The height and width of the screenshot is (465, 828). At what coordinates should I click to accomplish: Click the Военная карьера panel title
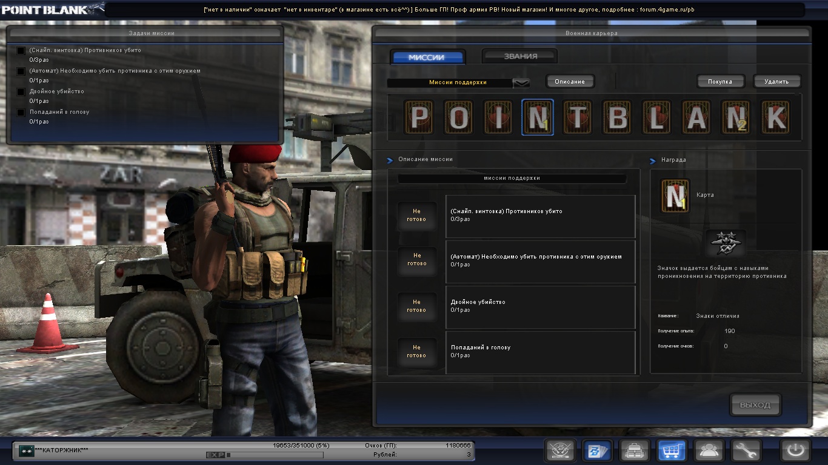pyautogui.click(x=592, y=33)
